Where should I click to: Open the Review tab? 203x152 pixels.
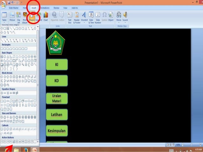click(x=56, y=8)
